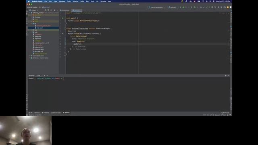The height and width of the screenshot is (145, 258).
Task: Open the Dart Analysis tool window button
Action: coord(56,113)
